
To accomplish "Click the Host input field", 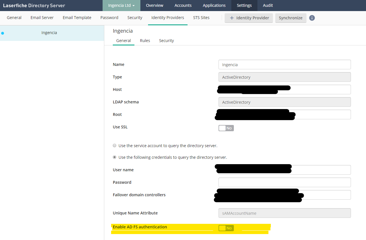I will (284, 89).
